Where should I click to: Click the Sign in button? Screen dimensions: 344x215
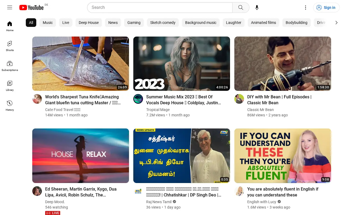(x=326, y=8)
